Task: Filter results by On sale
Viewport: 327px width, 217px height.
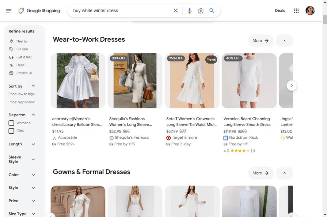Action: pos(22,49)
